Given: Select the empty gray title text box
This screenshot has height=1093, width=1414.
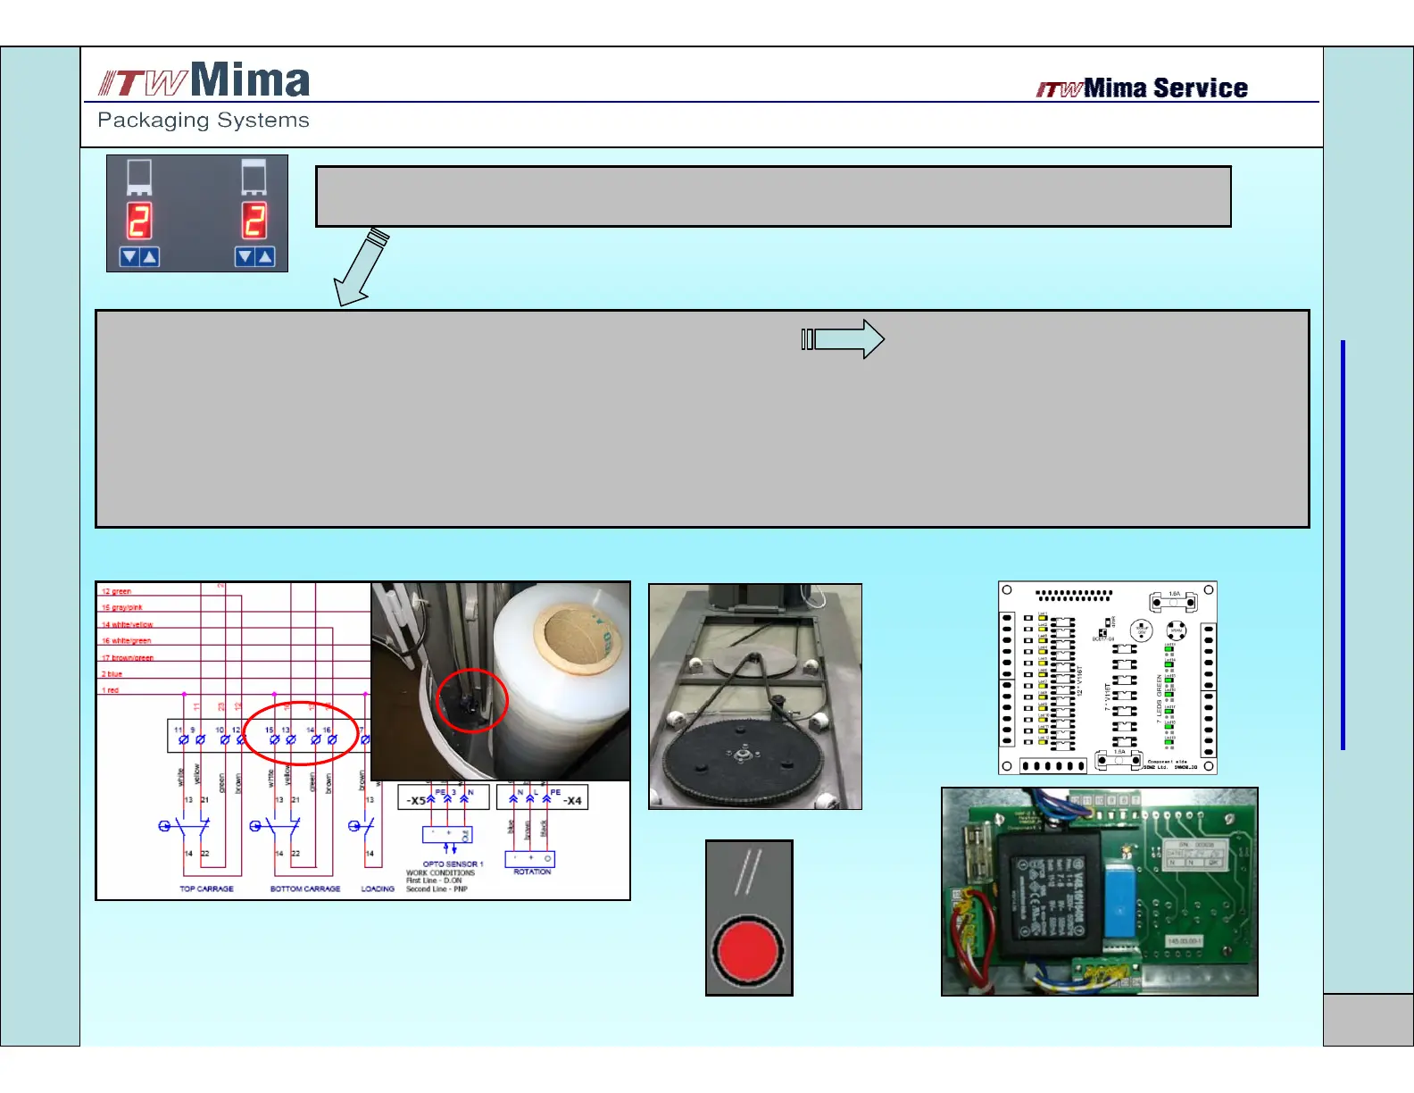Looking at the screenshot, I should click(x=773, y=196).
